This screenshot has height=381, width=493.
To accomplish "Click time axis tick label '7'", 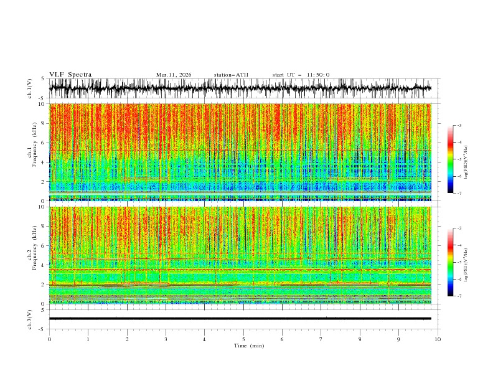I will (x=321, y=339).
